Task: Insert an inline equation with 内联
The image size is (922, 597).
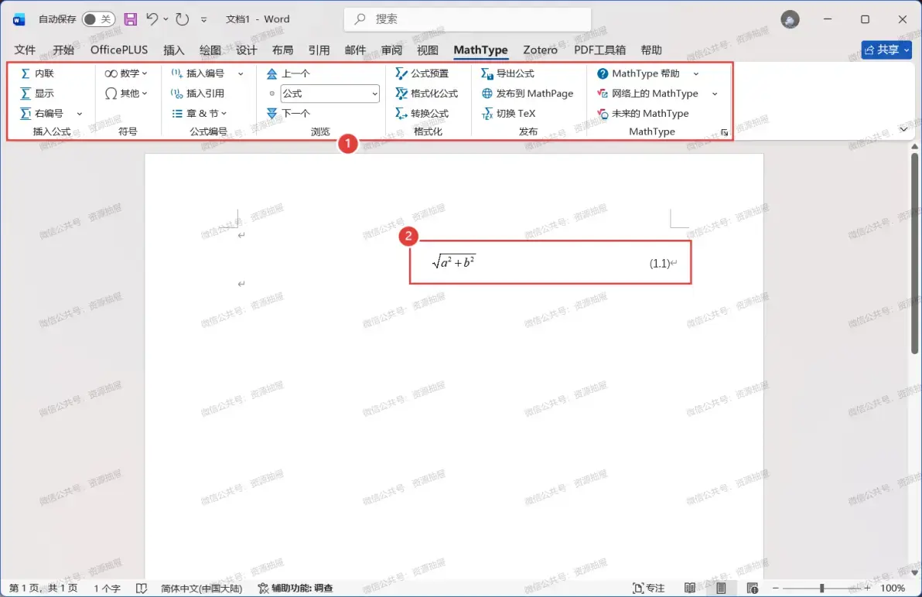Action: coord(37,73)
